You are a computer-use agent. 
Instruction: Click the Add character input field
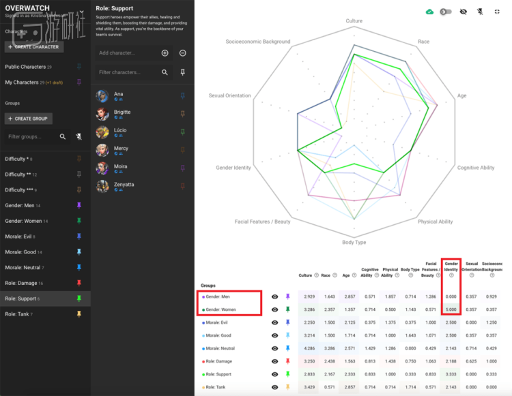click(x=128, y=52)
